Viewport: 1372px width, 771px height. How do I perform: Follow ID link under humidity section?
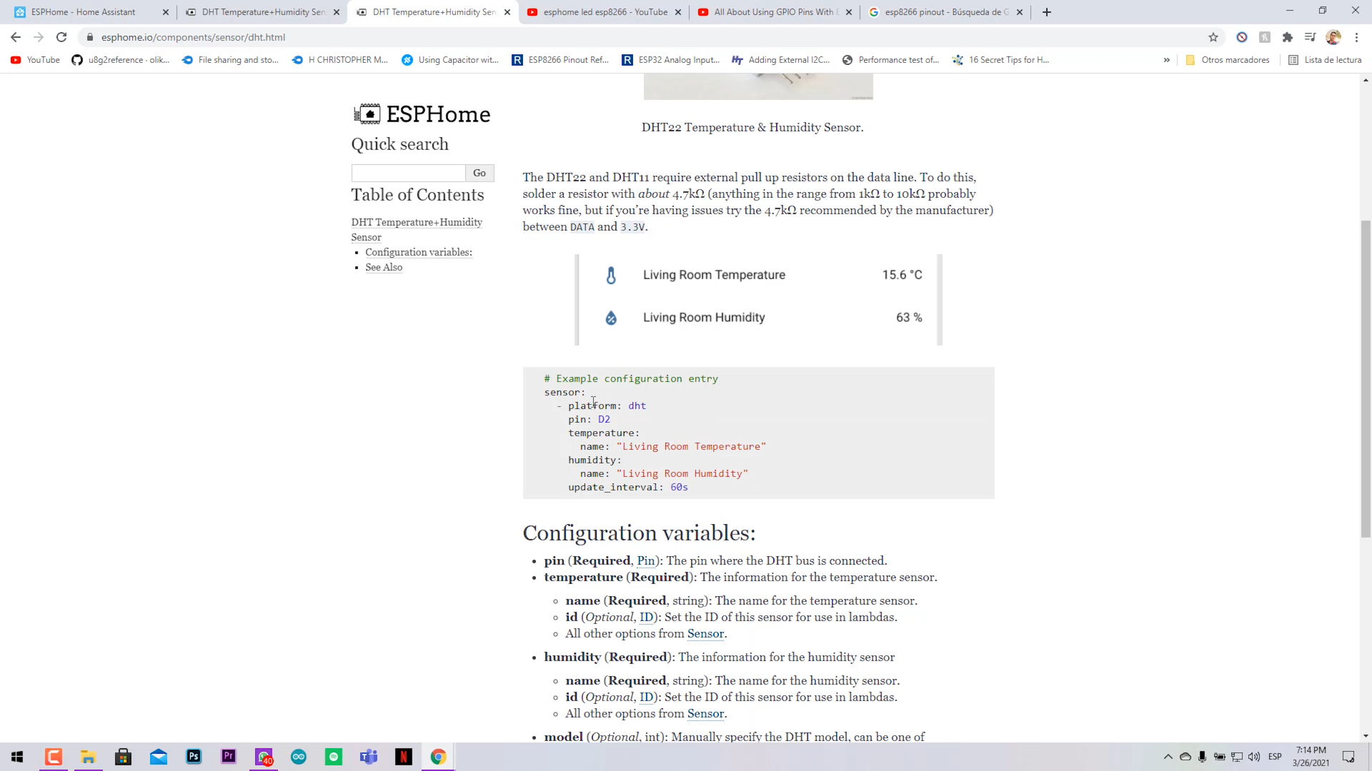pos(646,697)
